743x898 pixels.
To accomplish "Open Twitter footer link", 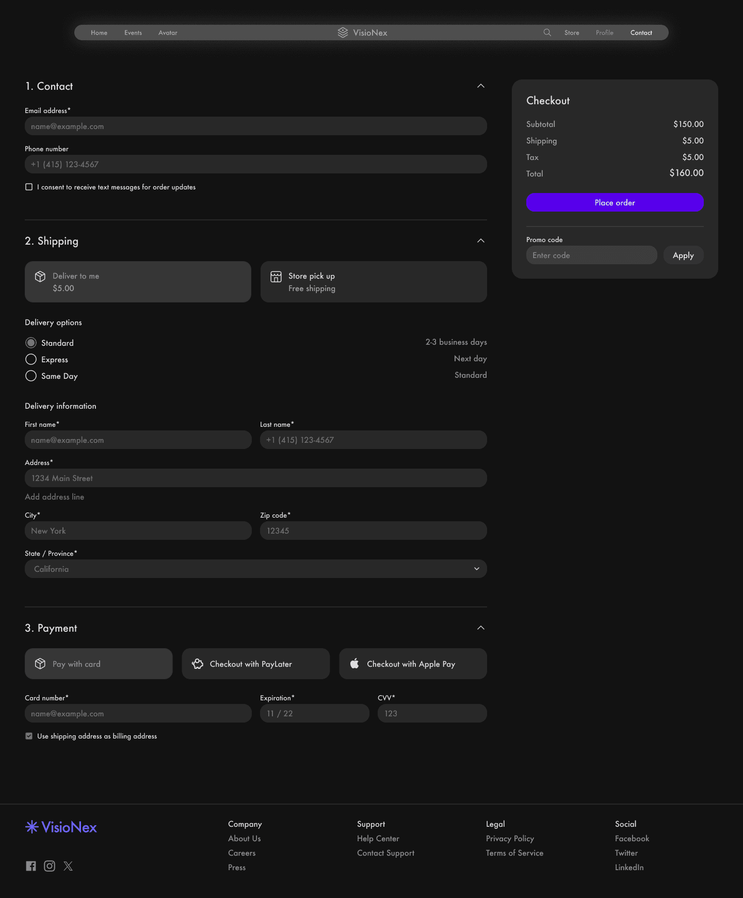I will (626, 853).
